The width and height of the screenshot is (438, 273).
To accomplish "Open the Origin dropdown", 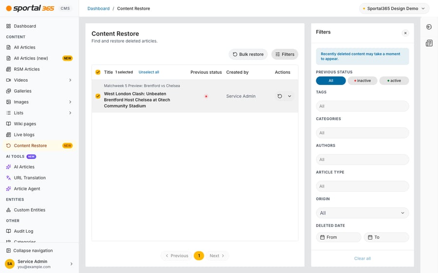I will 362,213.
